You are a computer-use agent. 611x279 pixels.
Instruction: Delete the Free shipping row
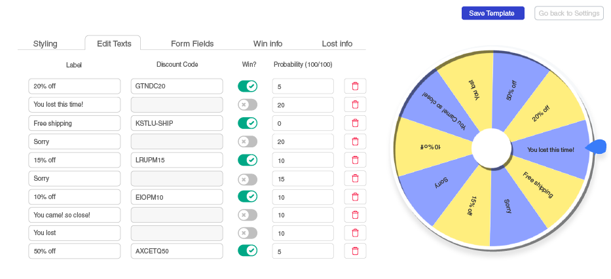tap(355, 123)
